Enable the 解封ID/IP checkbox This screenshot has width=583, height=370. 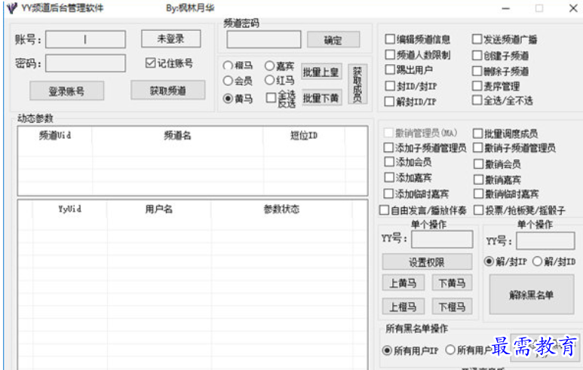click(389, 102)
